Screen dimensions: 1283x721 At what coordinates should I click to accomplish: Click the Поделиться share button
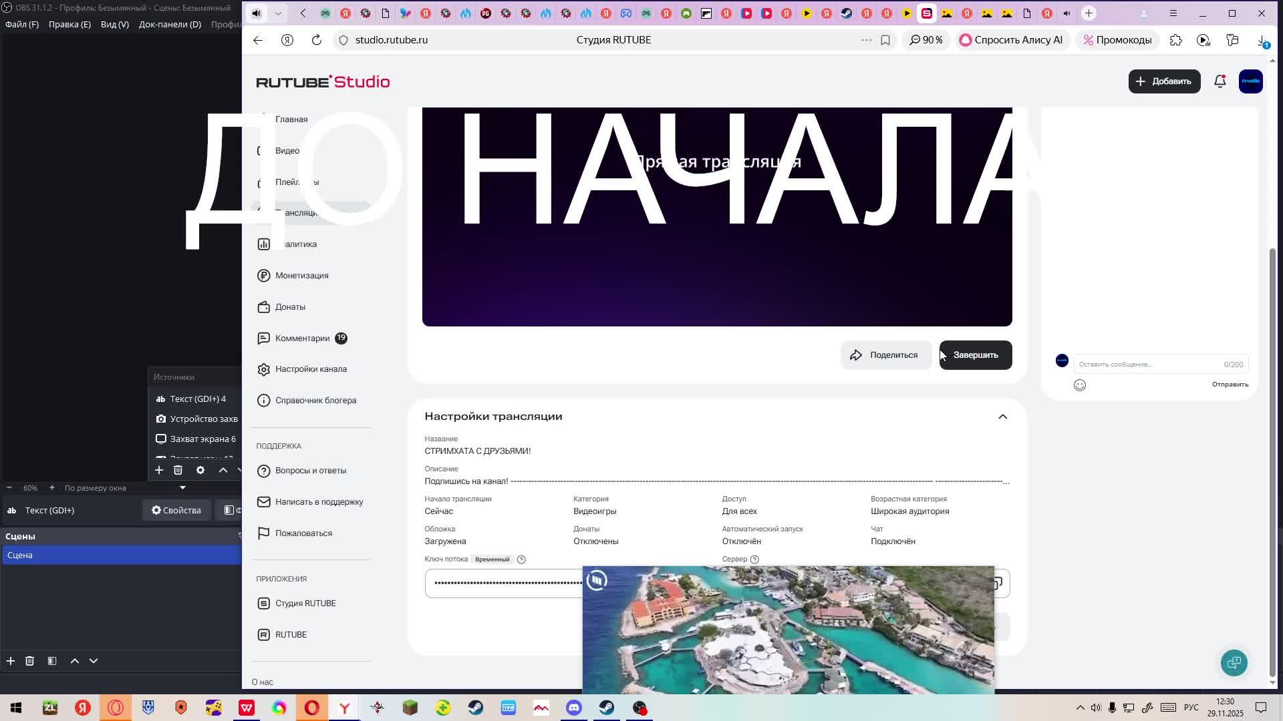[885, 355]
